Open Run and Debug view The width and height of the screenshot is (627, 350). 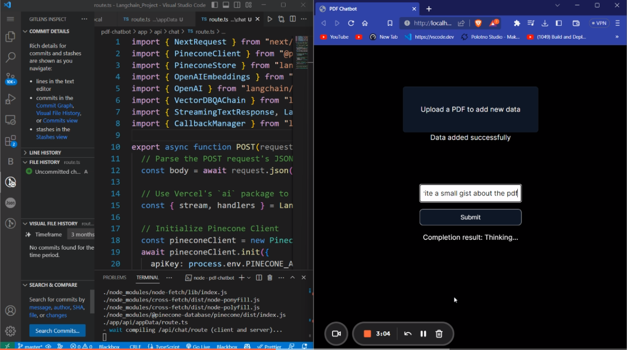click(10, 99)
